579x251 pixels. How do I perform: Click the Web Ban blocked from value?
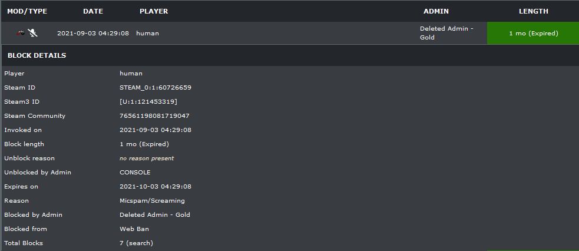(x=134, y=229)
